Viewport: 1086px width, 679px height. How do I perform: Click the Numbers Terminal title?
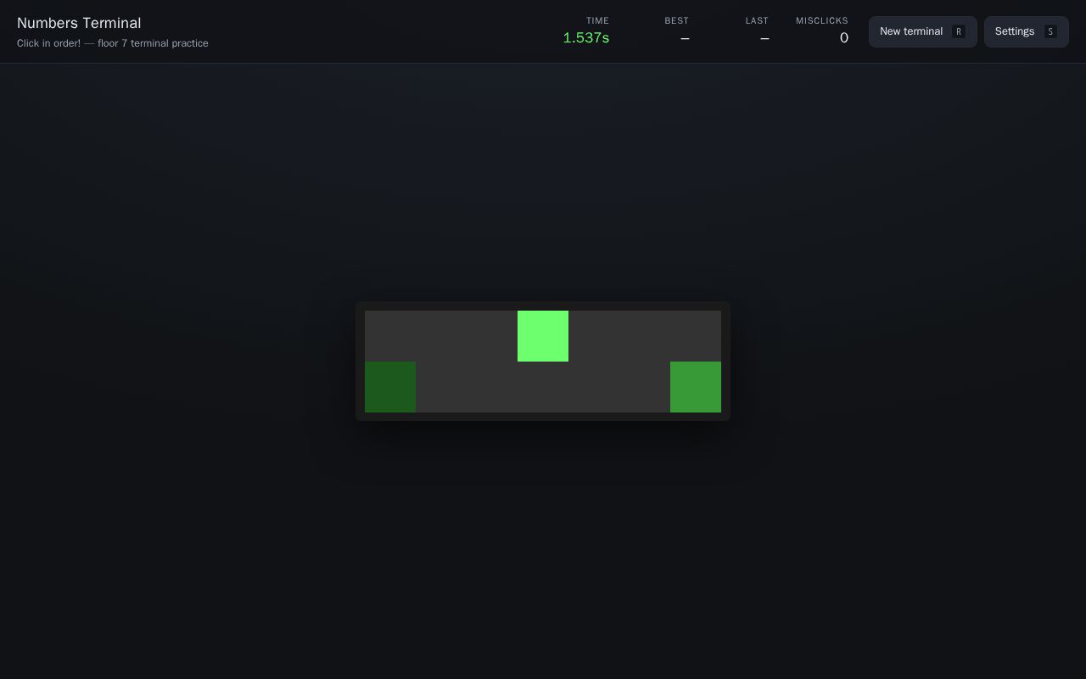[x=79, y=23]
